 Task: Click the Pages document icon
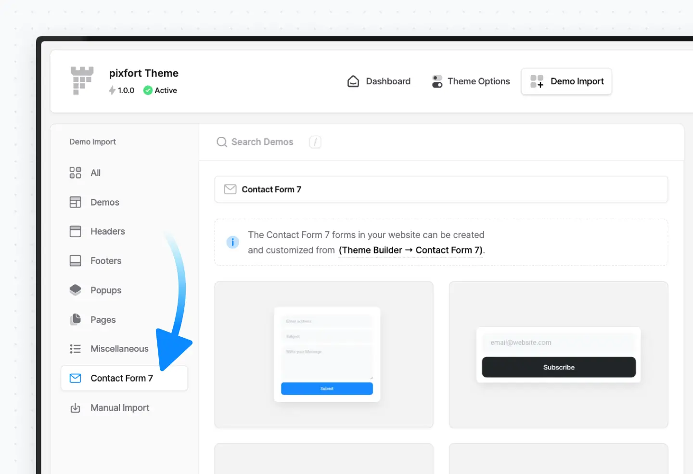[75, 319]
